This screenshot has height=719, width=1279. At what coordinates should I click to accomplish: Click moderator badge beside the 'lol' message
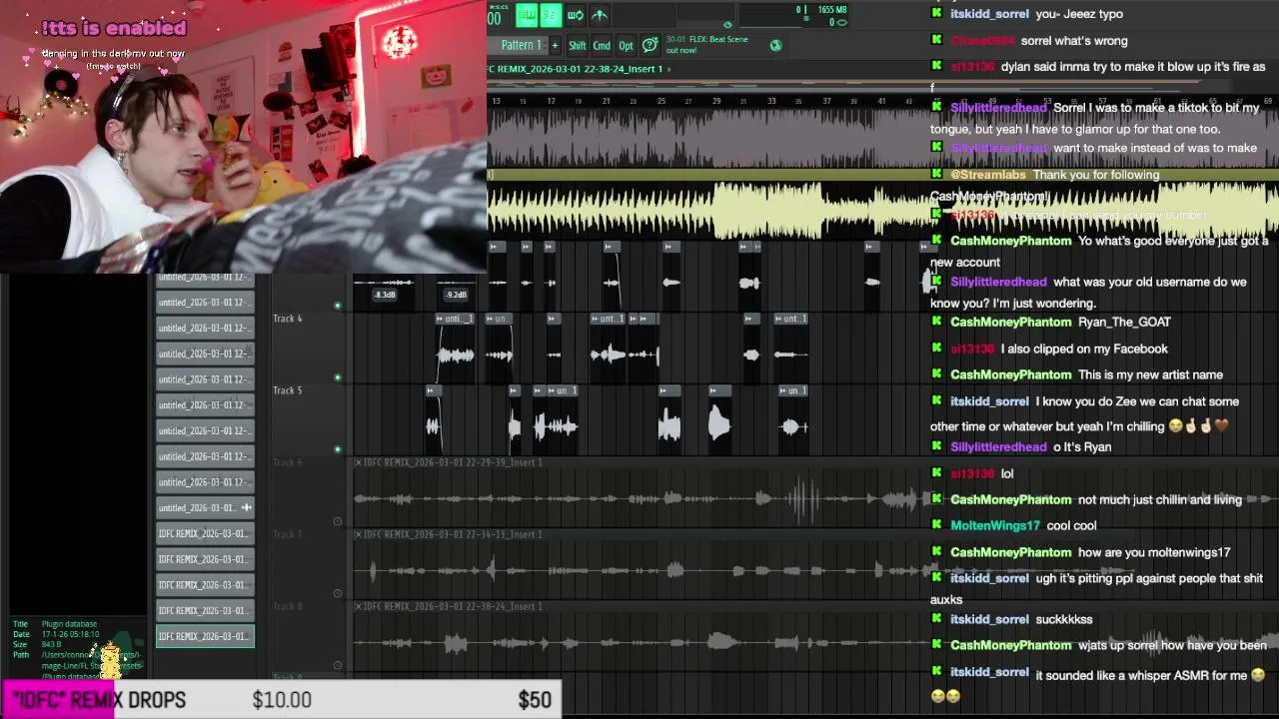click(937, 473)
